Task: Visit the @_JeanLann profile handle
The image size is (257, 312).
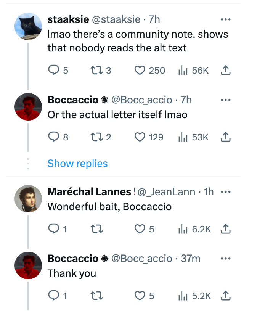Action: 166,192
